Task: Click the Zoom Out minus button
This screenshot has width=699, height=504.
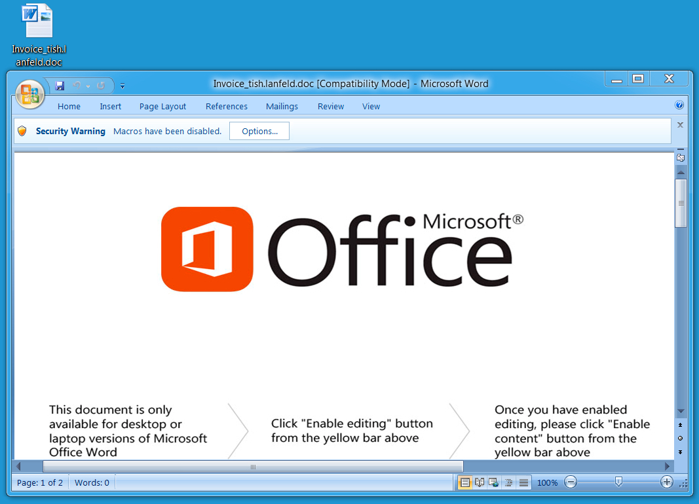Action: pyautogui.click(x=571, y=482)
